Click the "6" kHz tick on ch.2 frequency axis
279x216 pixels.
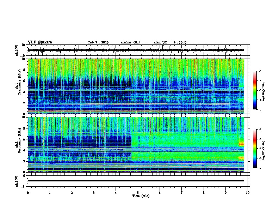(24, 139)
